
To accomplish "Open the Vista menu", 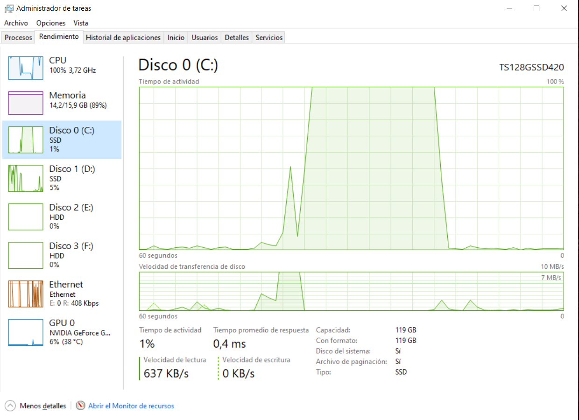I will pos(80,23).
